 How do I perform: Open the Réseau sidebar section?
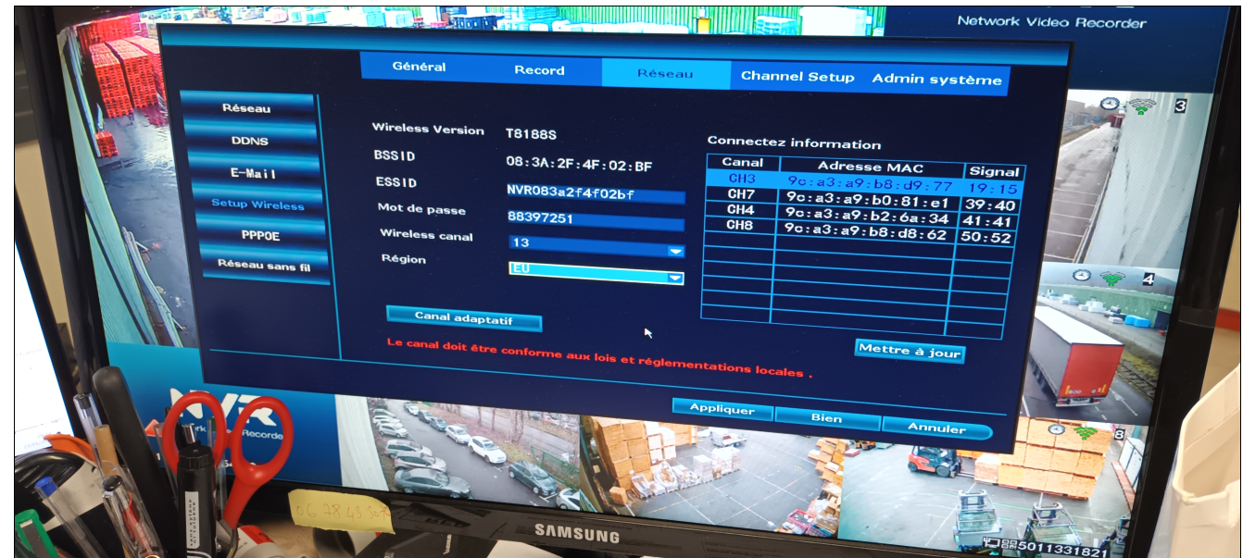(246, 108)
